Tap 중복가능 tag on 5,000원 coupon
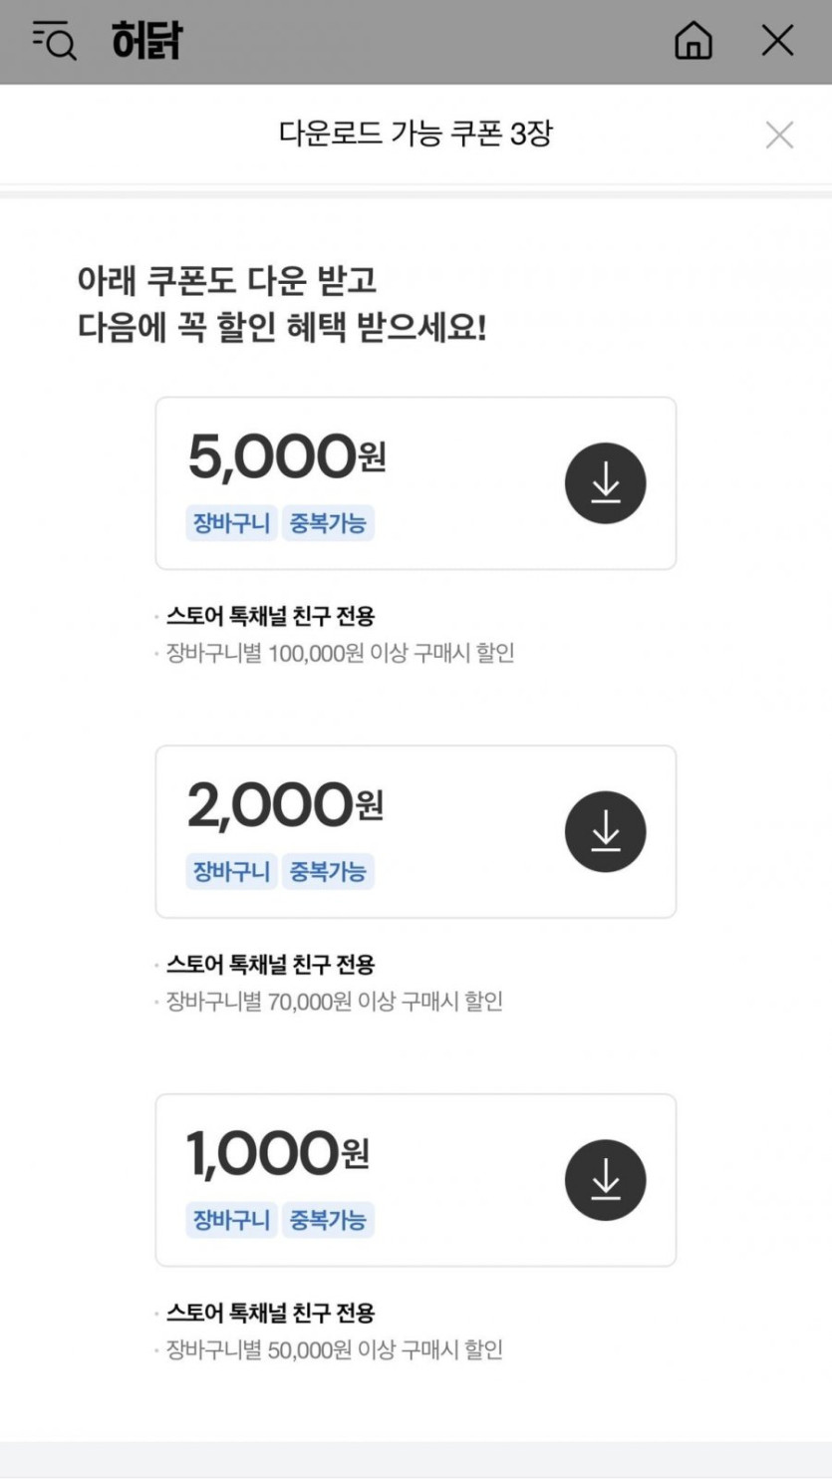Screen dimensions: 832x1479 328,523
